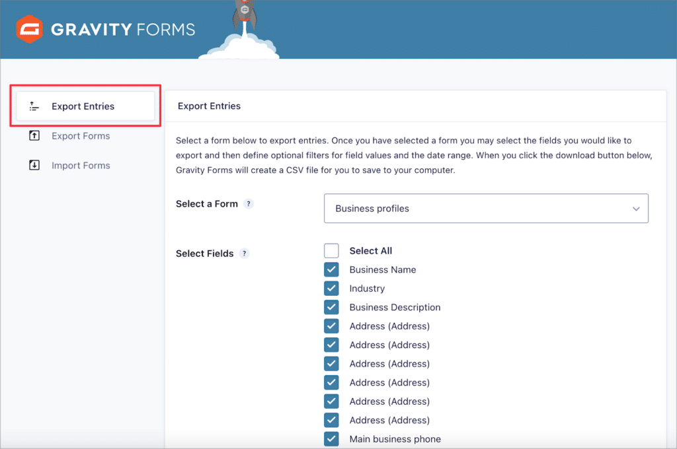Screen dimensions: 677x449
Task: Check the Select All checkbox
Action: tap(332, 251)
